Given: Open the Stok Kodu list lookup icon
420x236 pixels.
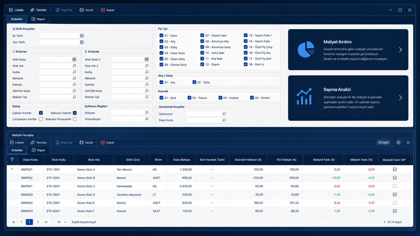Looking at the screenshot, I should coord(74,59).
